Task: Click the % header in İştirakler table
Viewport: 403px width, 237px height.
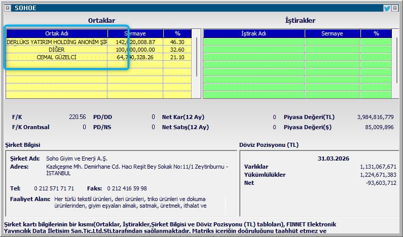Action: (x=376, y=33)
